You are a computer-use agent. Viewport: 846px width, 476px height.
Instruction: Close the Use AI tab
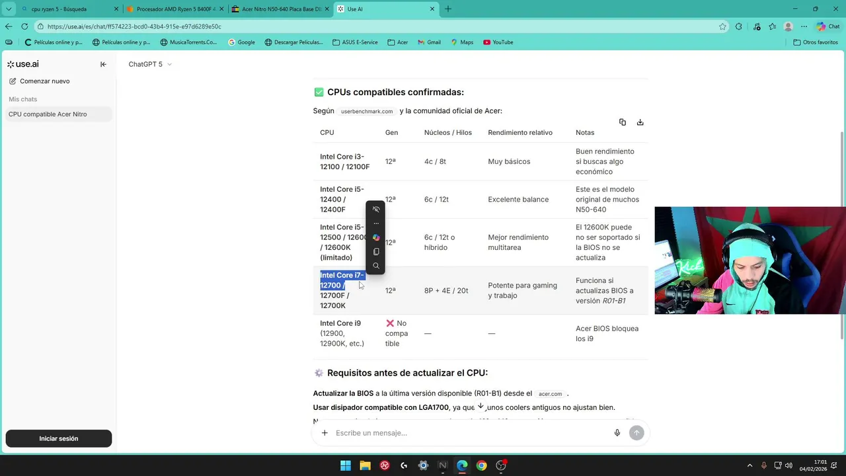tap(433, 9)
